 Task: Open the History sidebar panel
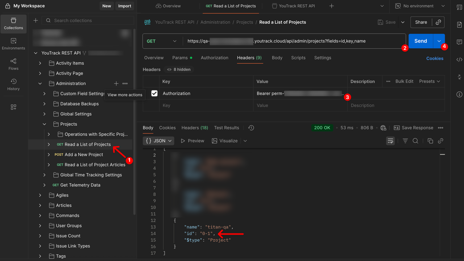pos(13,84)
